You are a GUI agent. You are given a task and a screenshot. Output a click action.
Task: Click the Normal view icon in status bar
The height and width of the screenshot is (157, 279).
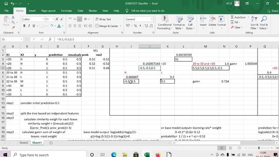click(221, 148)
